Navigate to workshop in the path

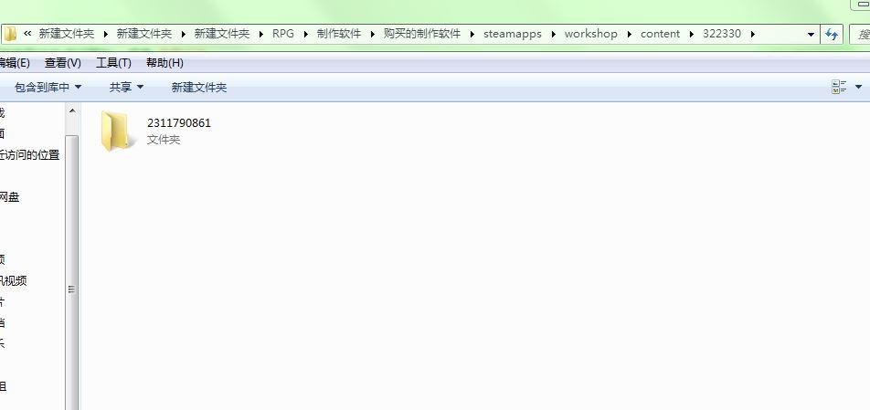[591, 33]
